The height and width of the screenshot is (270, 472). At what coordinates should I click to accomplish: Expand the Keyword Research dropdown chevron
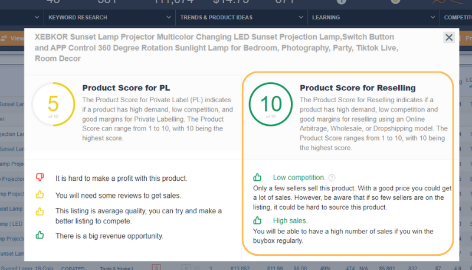point(169,18)
